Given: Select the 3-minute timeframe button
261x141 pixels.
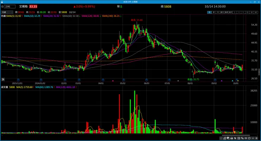Looking at the screenshot, I should click(239, 12).
